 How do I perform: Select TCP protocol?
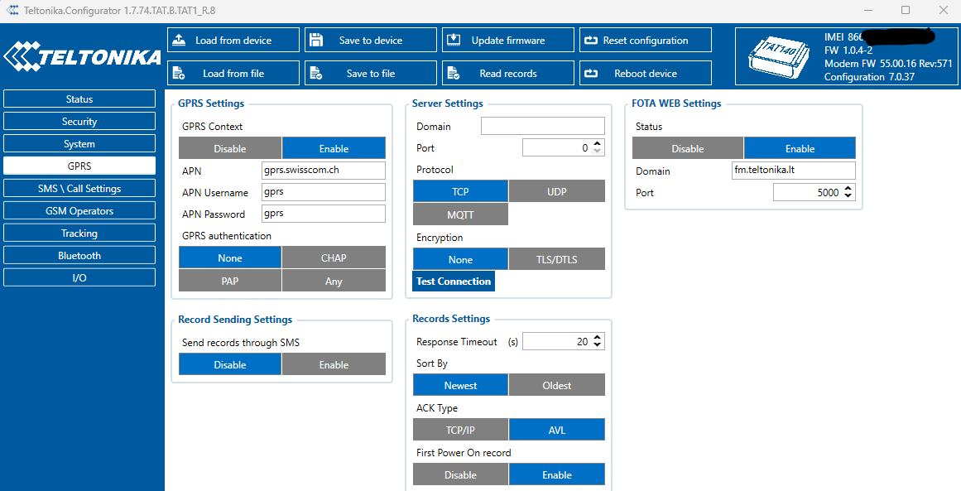point(460,191)
